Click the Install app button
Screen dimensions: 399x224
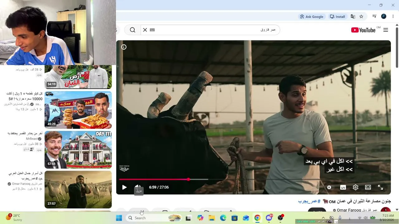coord(337,16)
